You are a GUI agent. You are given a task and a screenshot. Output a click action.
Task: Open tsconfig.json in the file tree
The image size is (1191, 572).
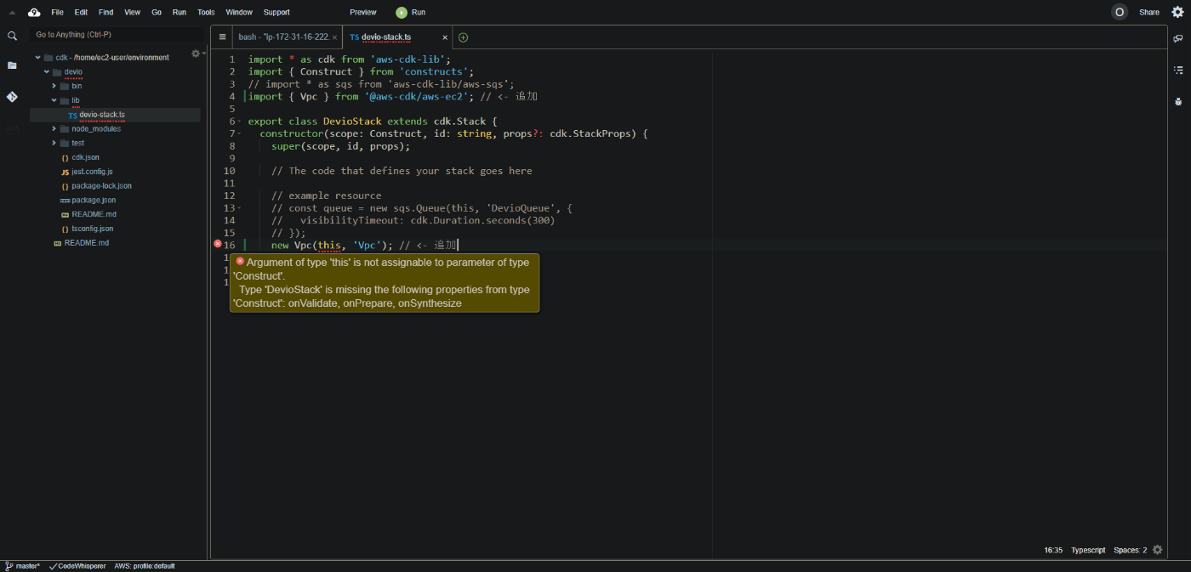tap(92, 229)
